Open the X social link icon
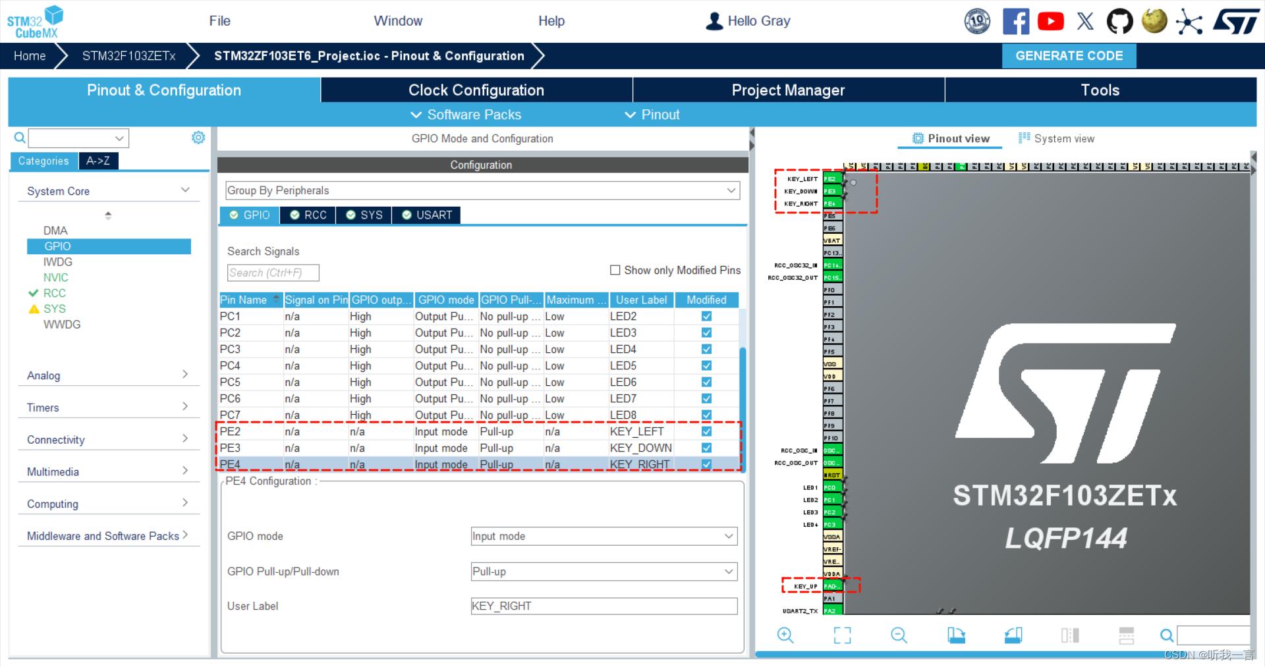The image size is (1265, 667). point(1085,21)
